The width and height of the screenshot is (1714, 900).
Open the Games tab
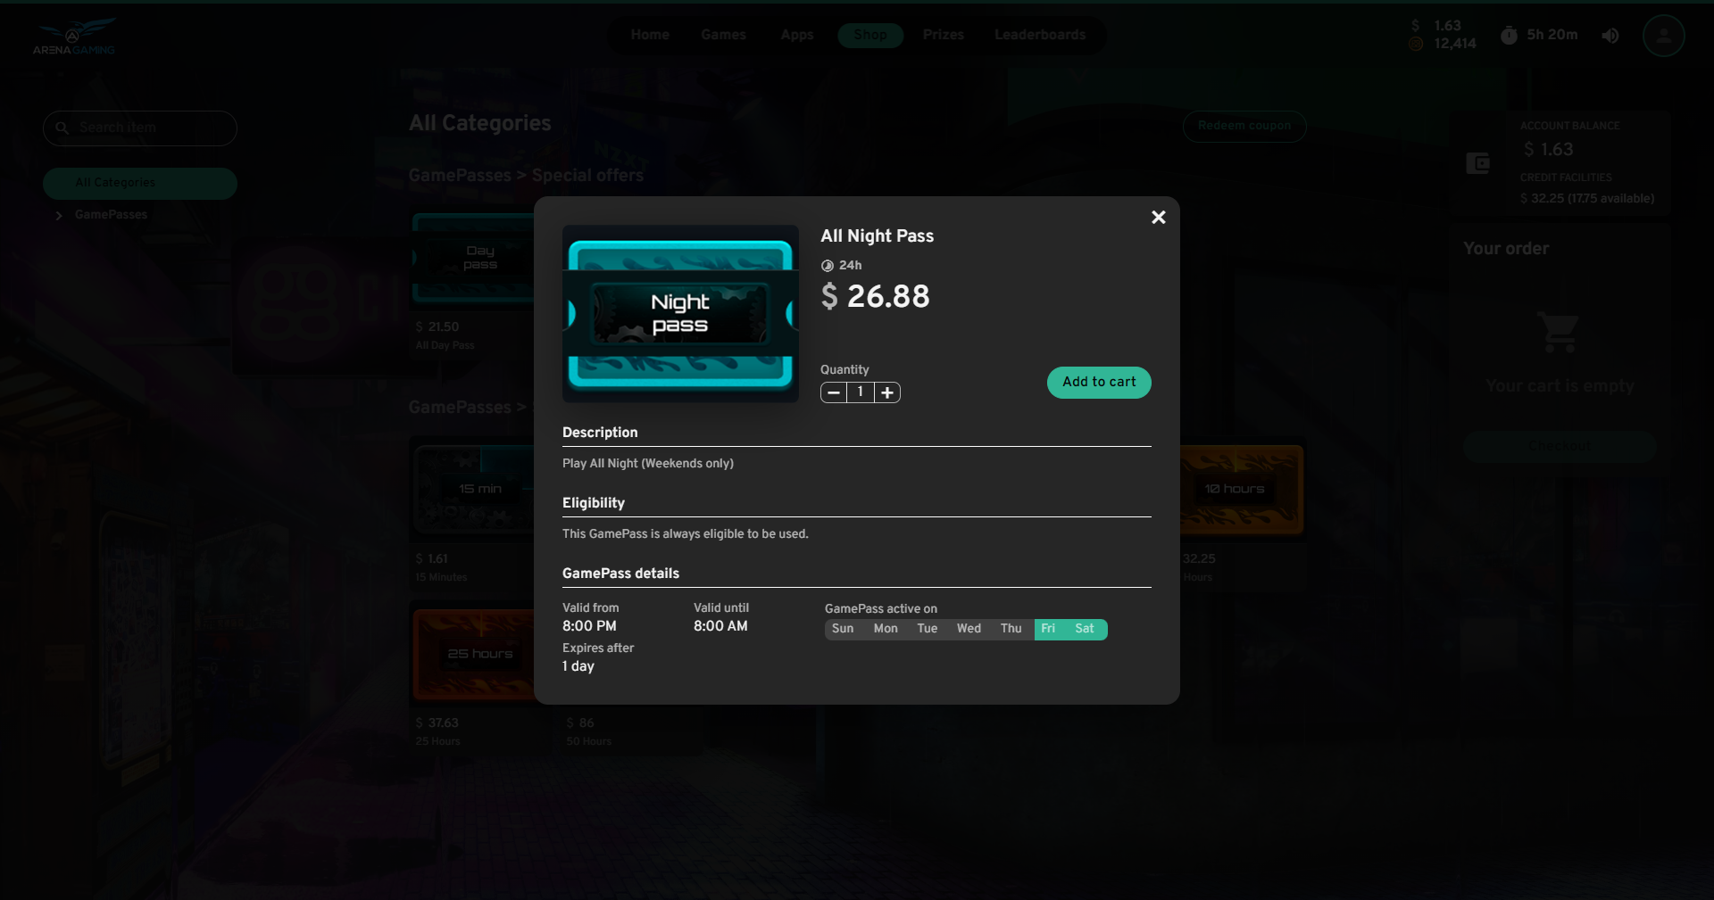tap(723, 35)
